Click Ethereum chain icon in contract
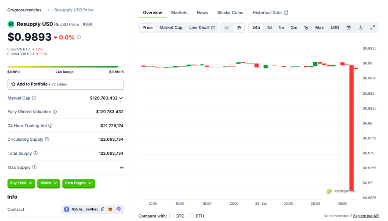 pos(66,210)
